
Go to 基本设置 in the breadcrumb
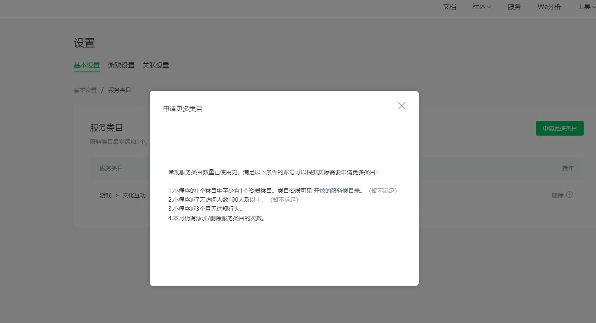85,90
